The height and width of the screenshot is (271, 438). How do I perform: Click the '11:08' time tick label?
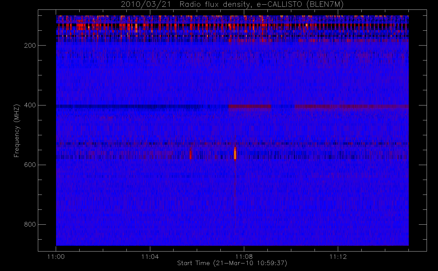coord(244,257)
